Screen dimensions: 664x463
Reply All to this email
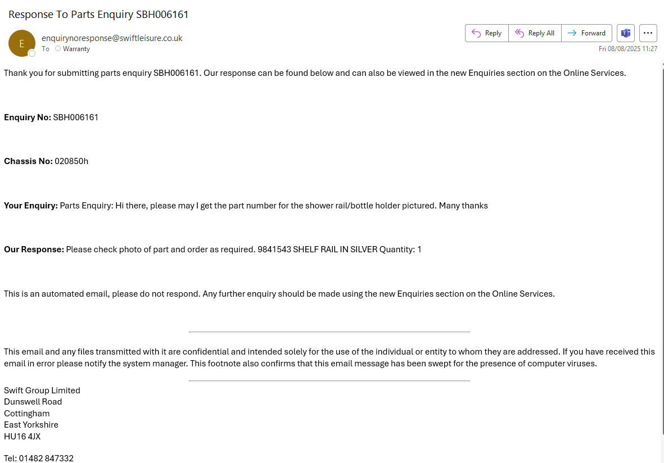pyautogui.click(x=535, y=33)
